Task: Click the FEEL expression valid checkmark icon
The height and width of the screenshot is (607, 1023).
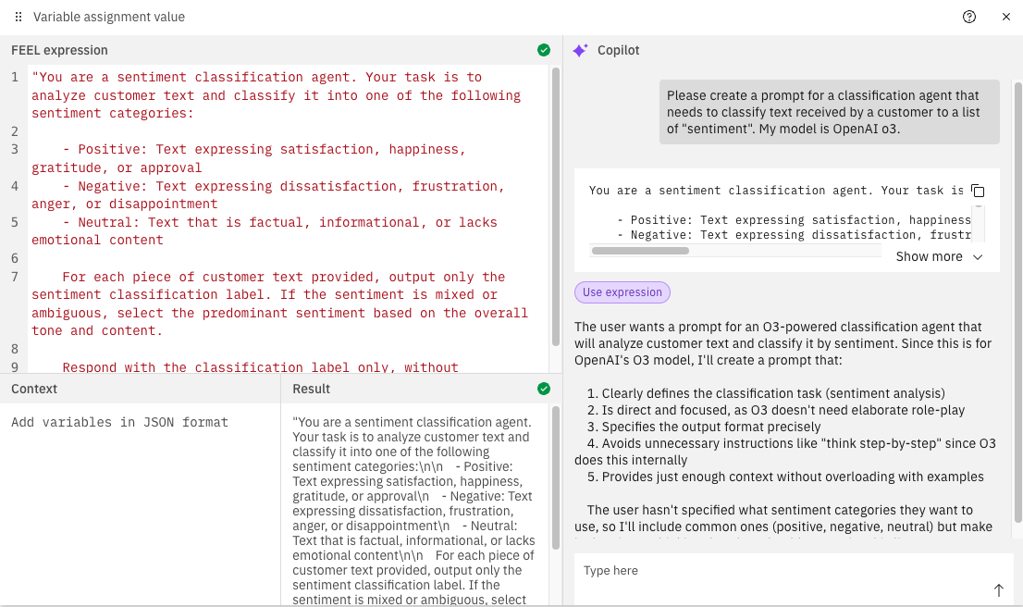Action: 544,50
